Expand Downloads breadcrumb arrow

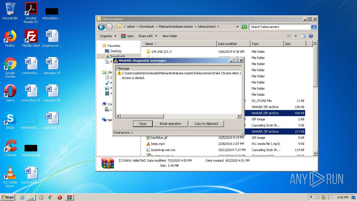coord(156,27)
